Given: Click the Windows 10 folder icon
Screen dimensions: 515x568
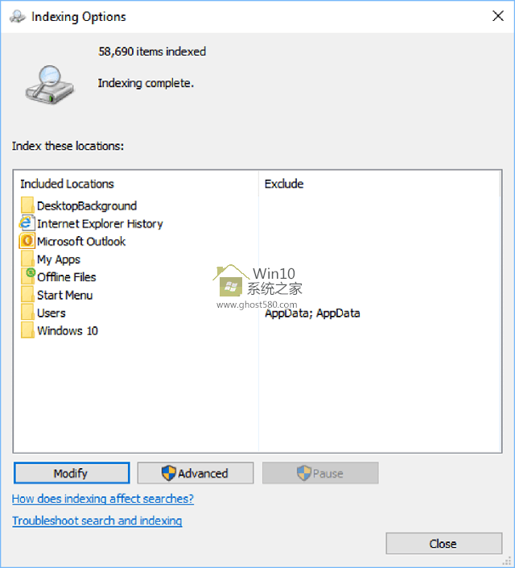Looking at the screenshot, I should pyautogui.click(x=27, y=330).
